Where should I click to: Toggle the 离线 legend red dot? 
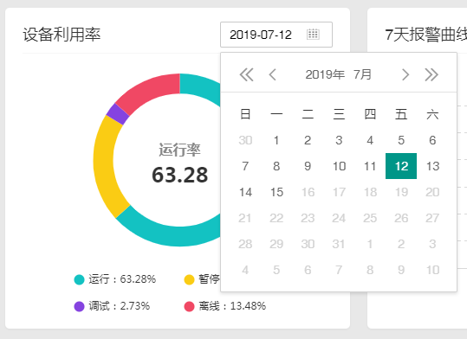[190, 306]
